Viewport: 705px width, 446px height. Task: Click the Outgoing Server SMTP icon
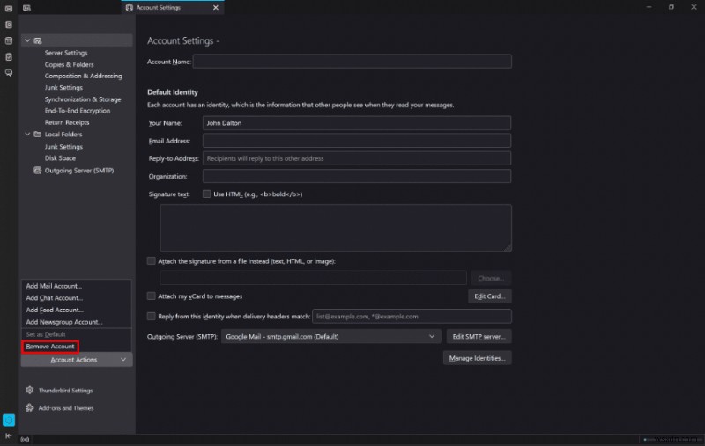[38, 171]
